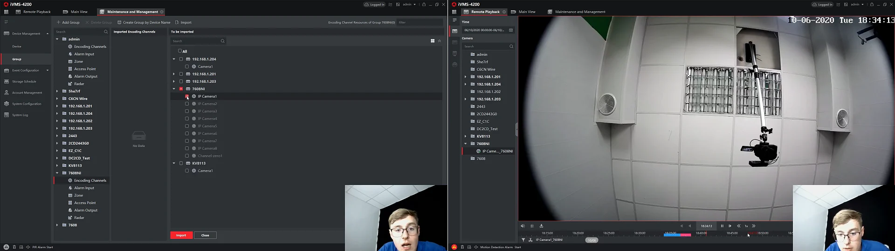The image size is (895, 251).
Task: Open System Configuration page
Action: pos(26,104)
